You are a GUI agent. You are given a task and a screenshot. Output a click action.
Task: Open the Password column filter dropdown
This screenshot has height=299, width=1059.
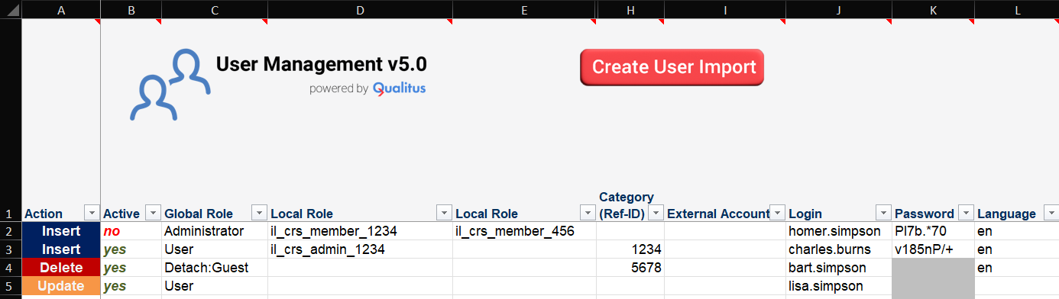[965, 214]
